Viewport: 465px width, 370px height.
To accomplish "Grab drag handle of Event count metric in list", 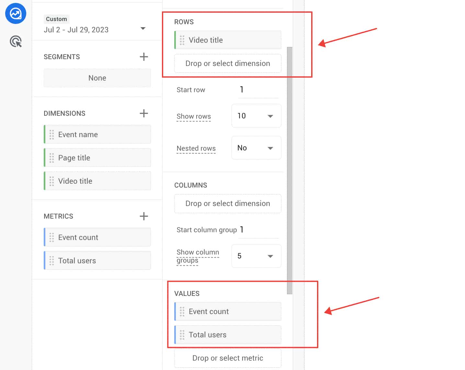I will pos(51,237).
